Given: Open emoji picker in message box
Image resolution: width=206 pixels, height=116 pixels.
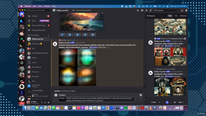Looking at the screenshot, I should pos(141,95).
